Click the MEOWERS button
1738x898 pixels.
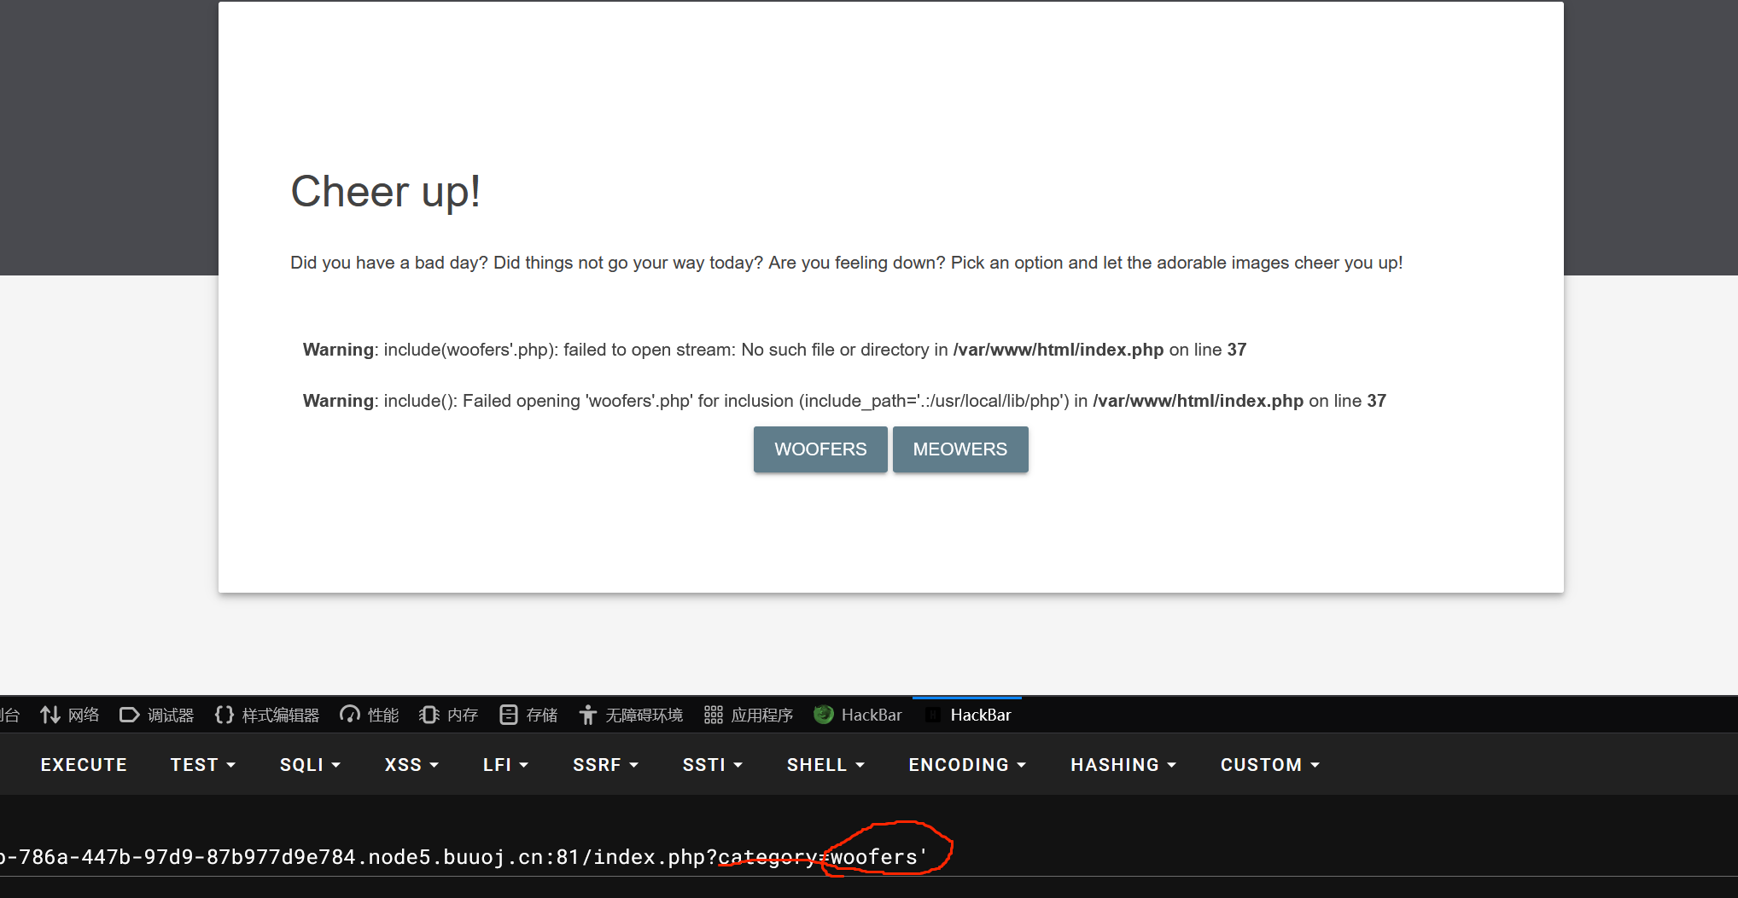pos(959,449)
